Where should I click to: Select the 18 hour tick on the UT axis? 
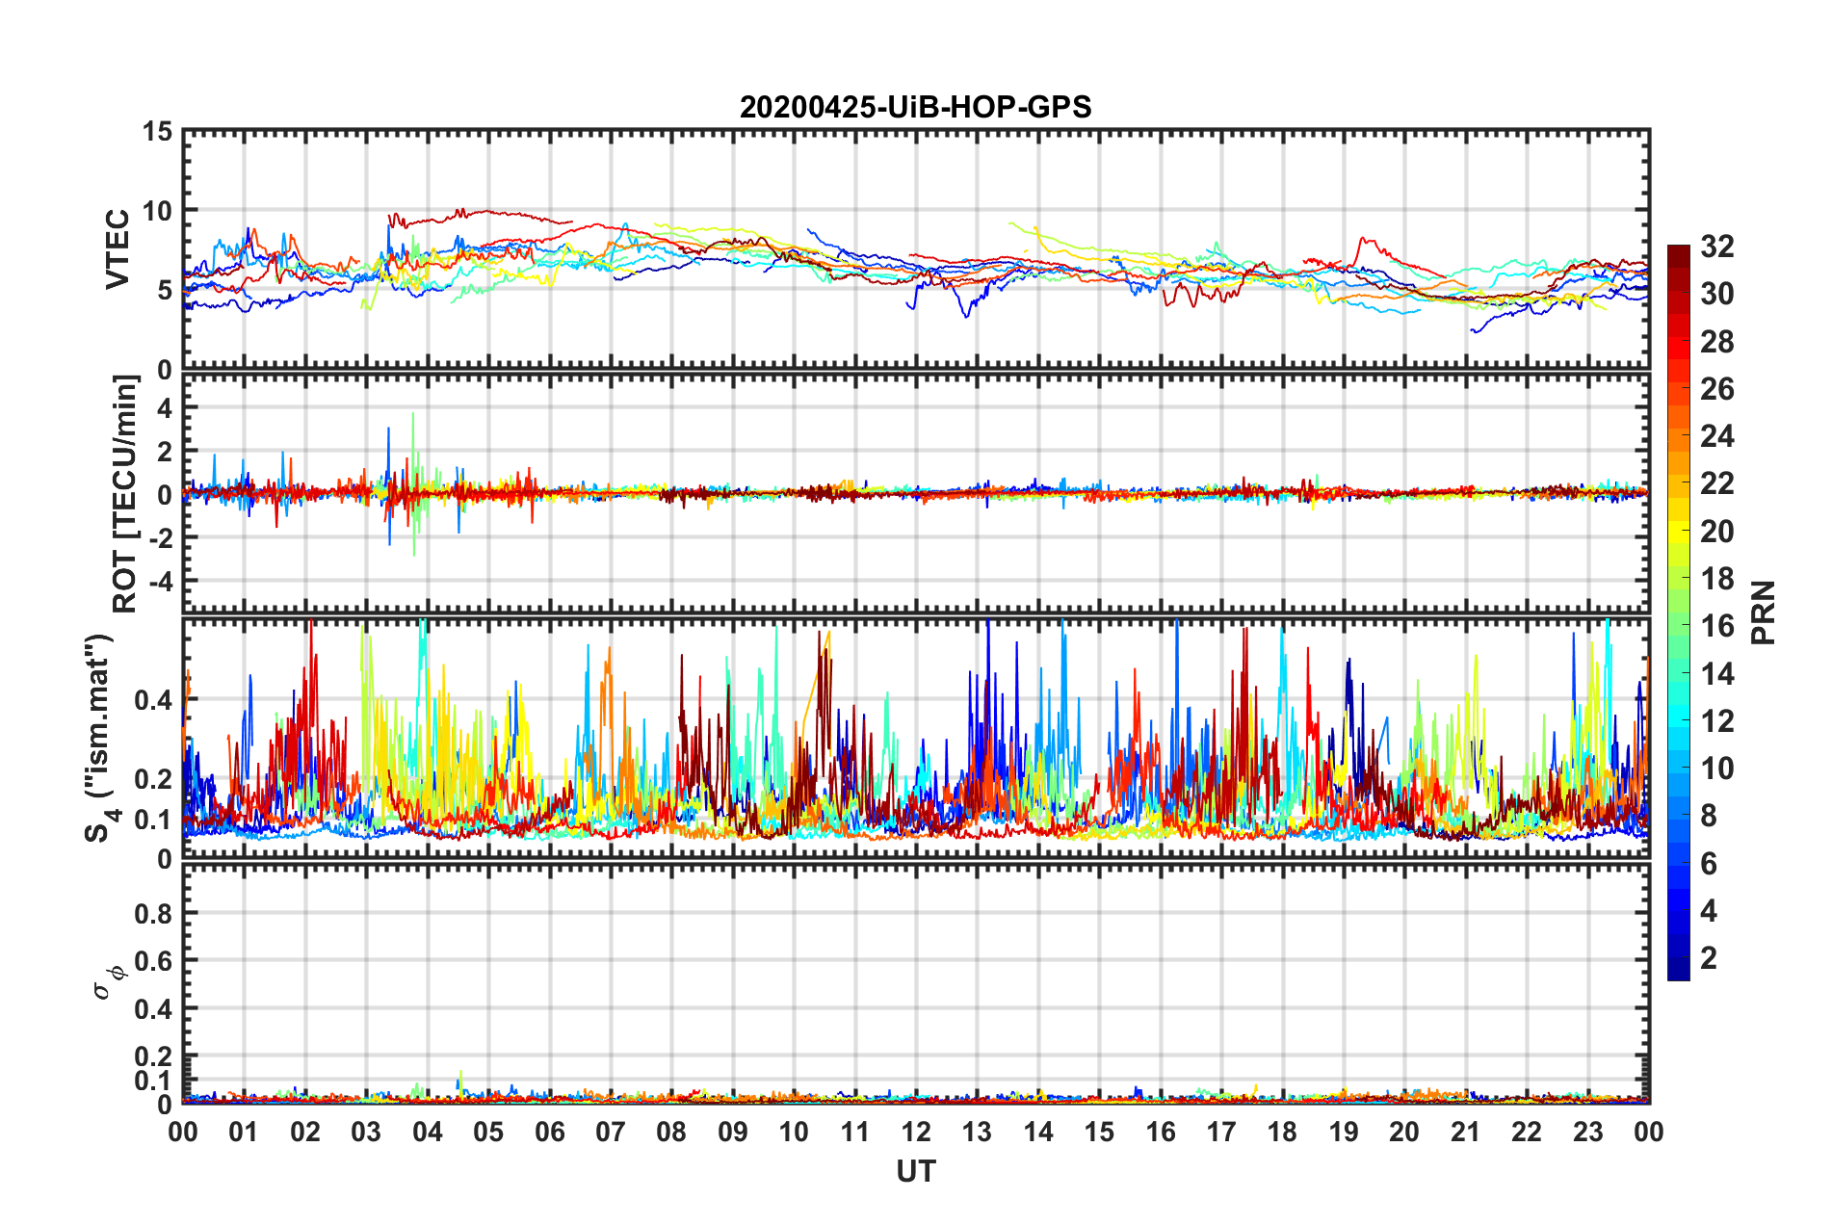click(x=1282, y=1132)
